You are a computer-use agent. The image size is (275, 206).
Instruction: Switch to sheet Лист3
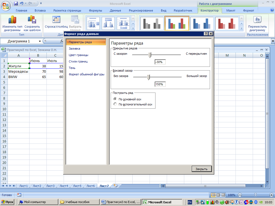click(x=50, y=186)
